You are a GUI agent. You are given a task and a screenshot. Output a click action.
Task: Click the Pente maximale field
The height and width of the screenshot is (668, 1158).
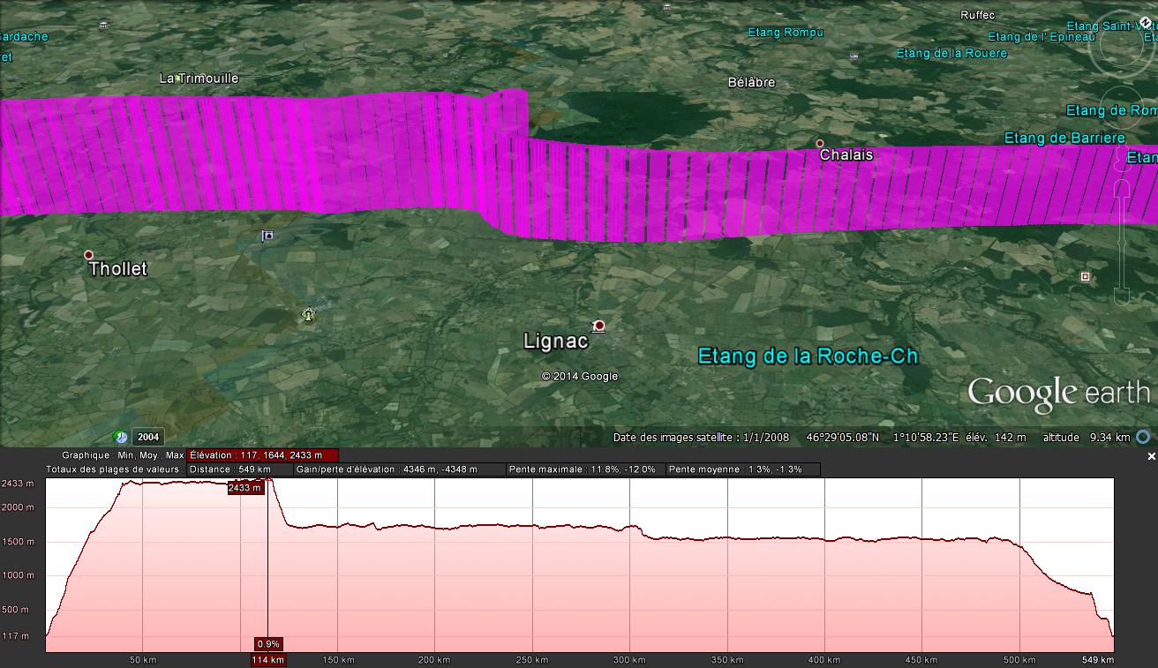[585, 469]
